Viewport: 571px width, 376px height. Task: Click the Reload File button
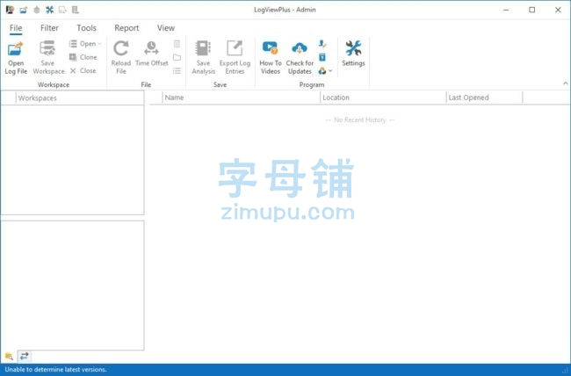click(x=121, y=58)
